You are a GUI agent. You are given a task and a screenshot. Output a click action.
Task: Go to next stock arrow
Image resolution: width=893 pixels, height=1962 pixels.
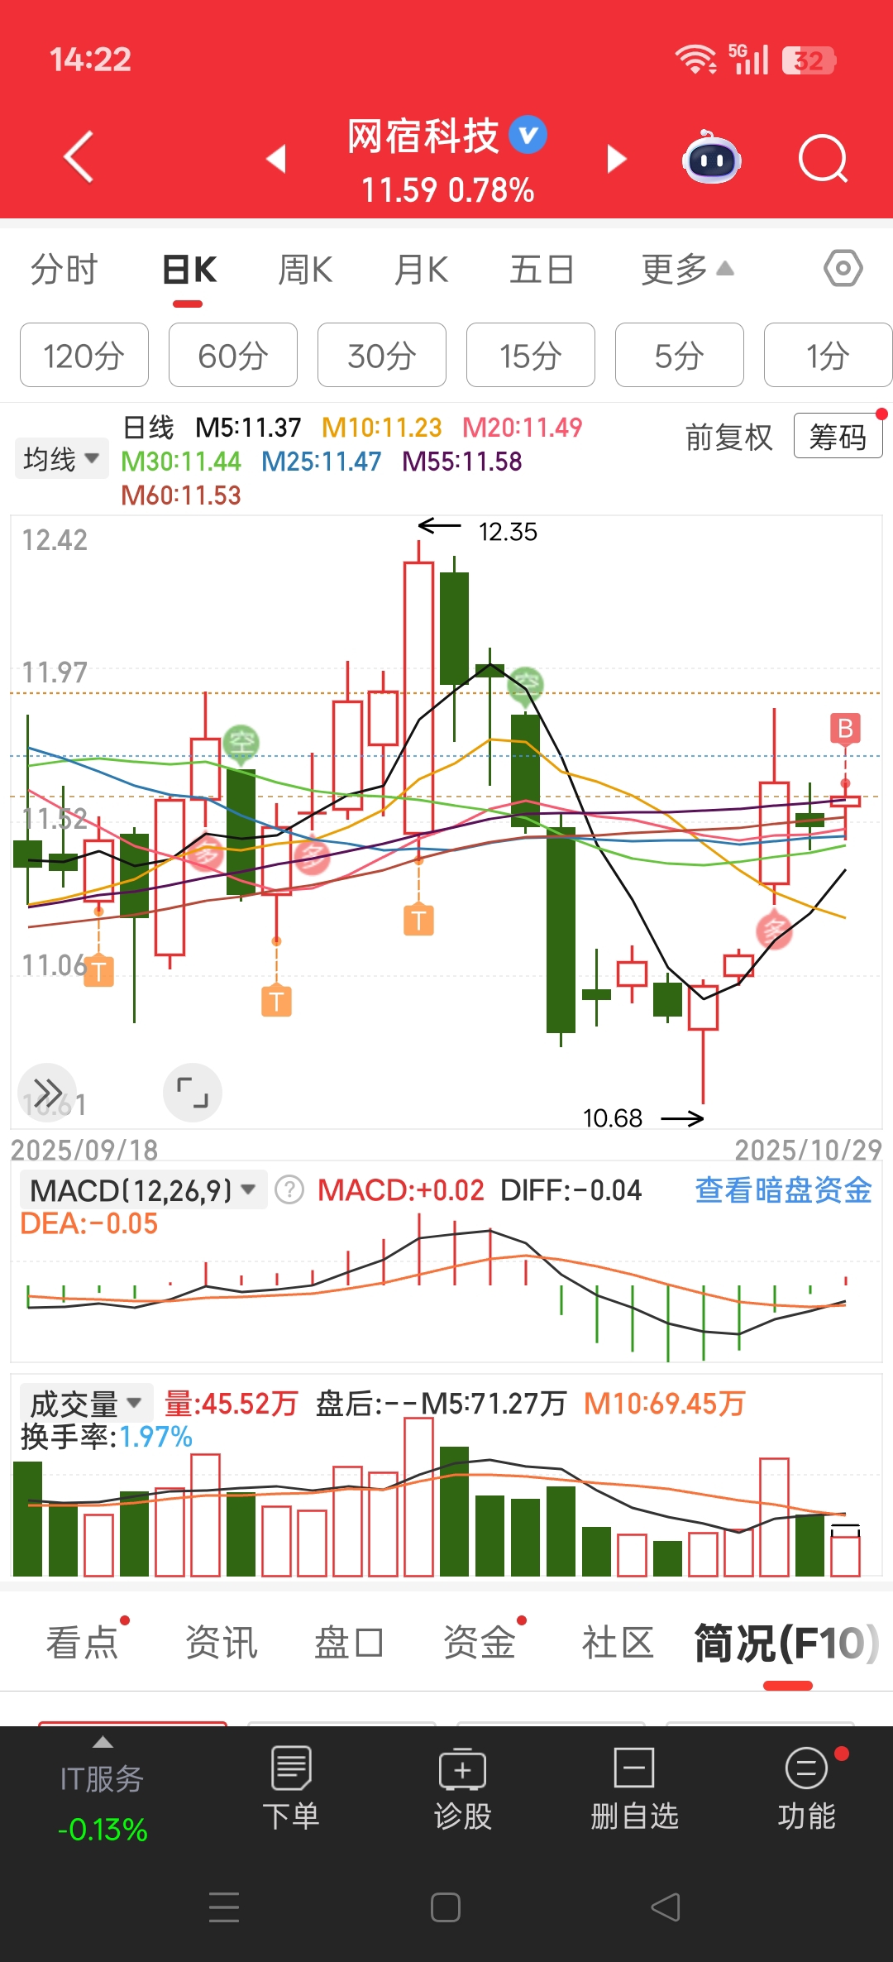(617, 158)
